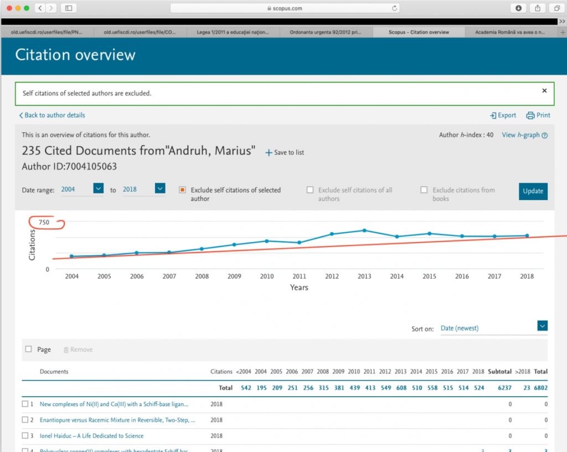Click the Safari back navigation arrow
Viewport: 567px width, 452px height.
(40, 8)
